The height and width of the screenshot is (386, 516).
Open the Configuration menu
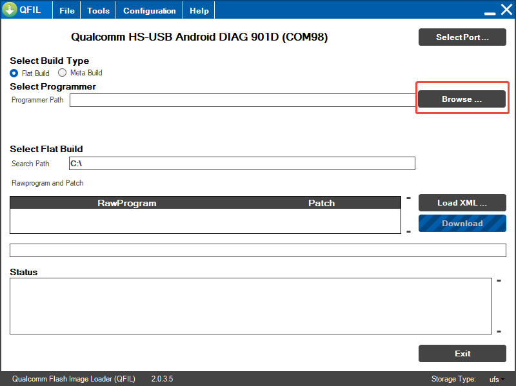[150, 10]
